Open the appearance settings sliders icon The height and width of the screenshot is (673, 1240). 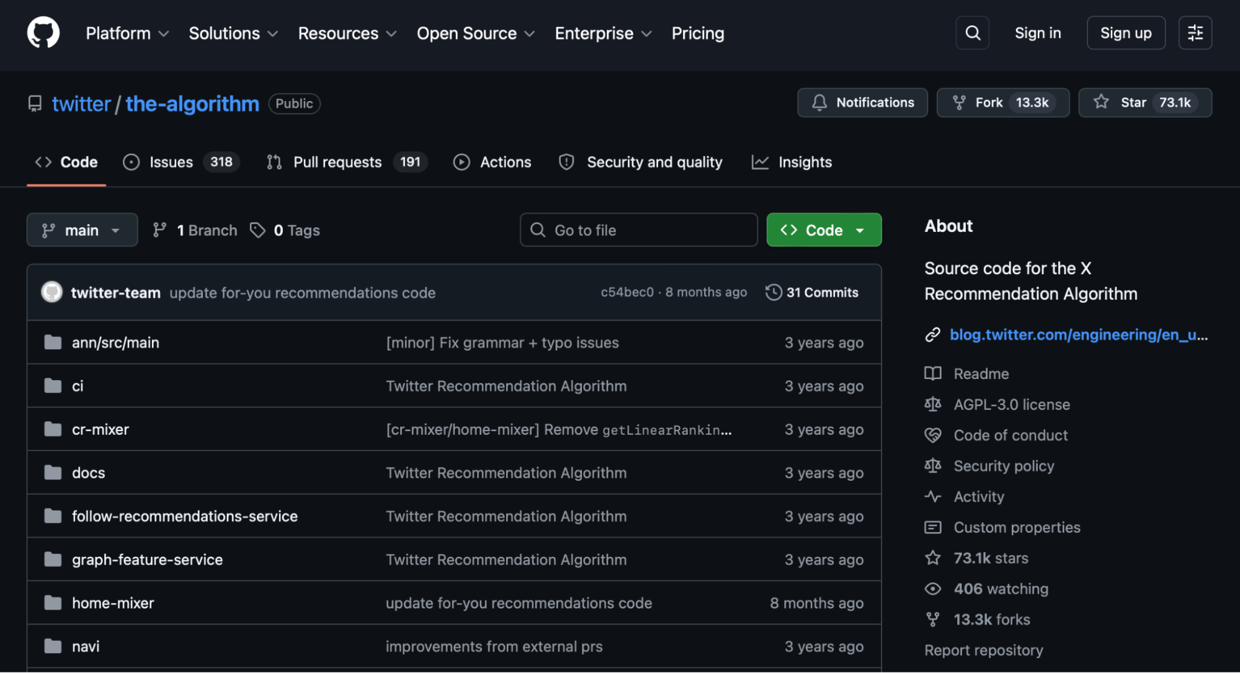point(1195,33)
